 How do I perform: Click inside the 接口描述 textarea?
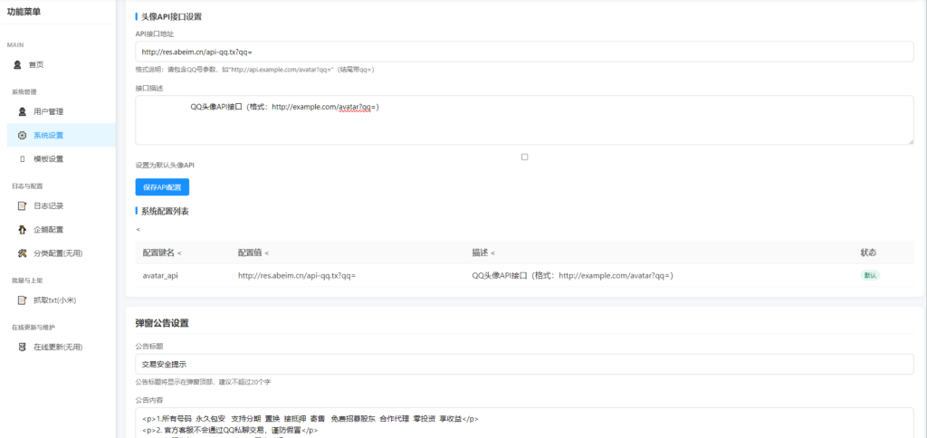coord(524,120)
